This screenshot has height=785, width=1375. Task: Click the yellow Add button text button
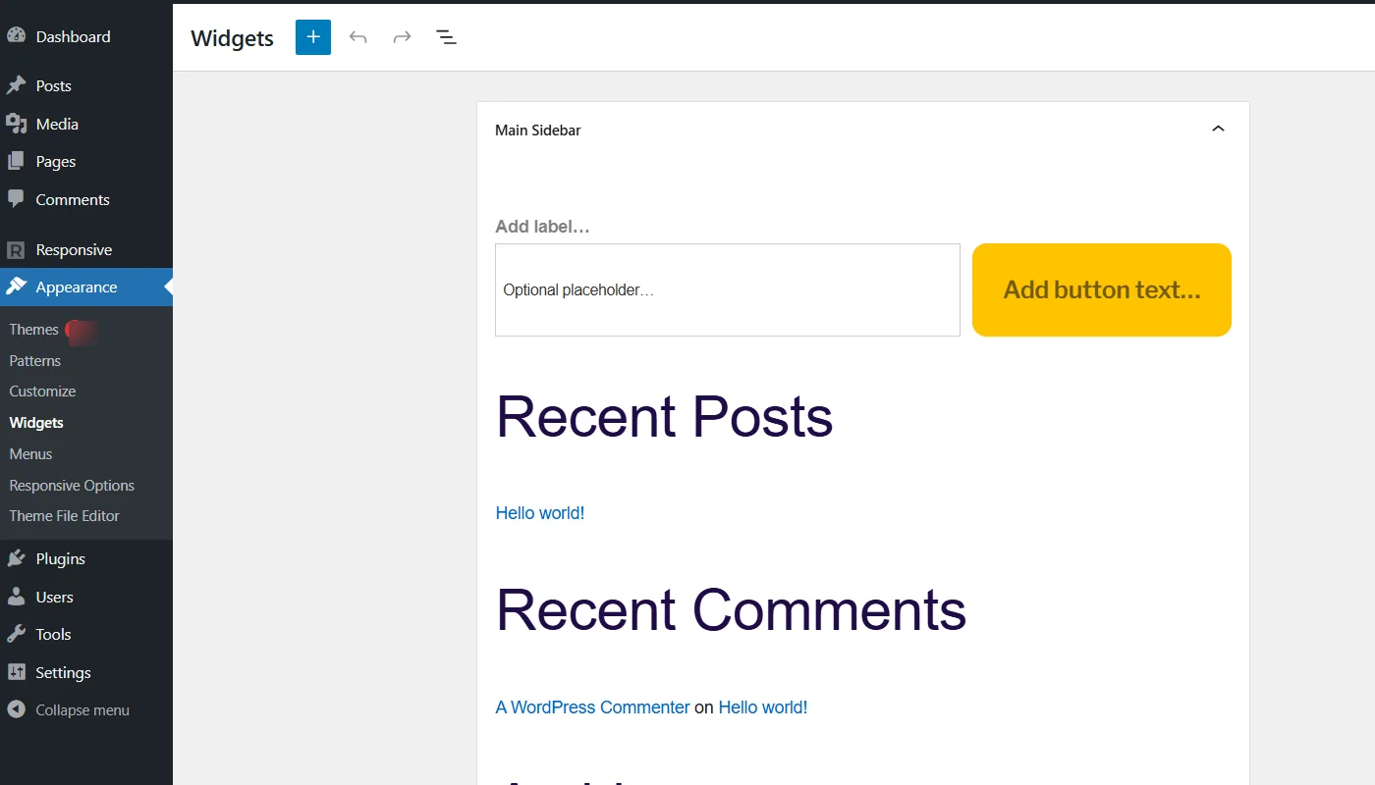[1102, 289]
